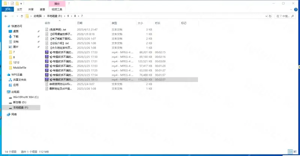The image size is (300, 156).
Task: Click the highlighted mp4 dated 2026/3/25 18:13
Action: coord(121,79)
